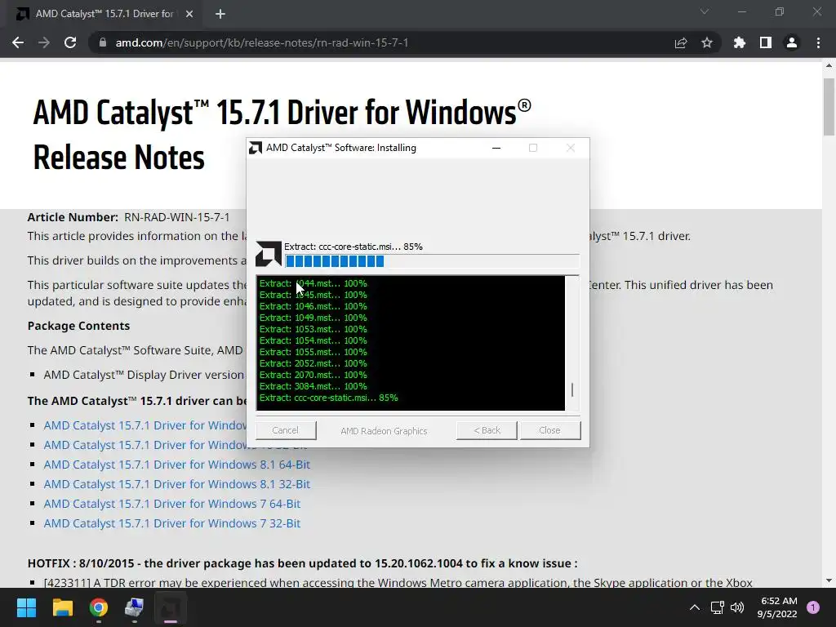
Task: Click Close button in the installer dialog
Action: [x=550, y=430]
